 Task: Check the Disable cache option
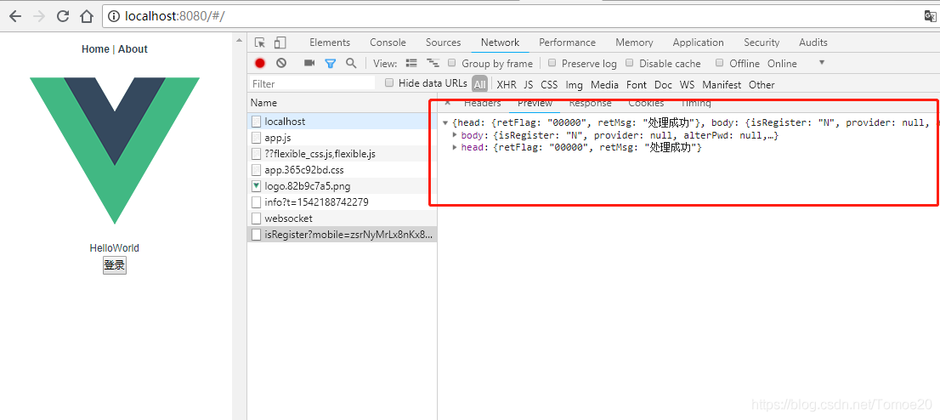(630, 63)
